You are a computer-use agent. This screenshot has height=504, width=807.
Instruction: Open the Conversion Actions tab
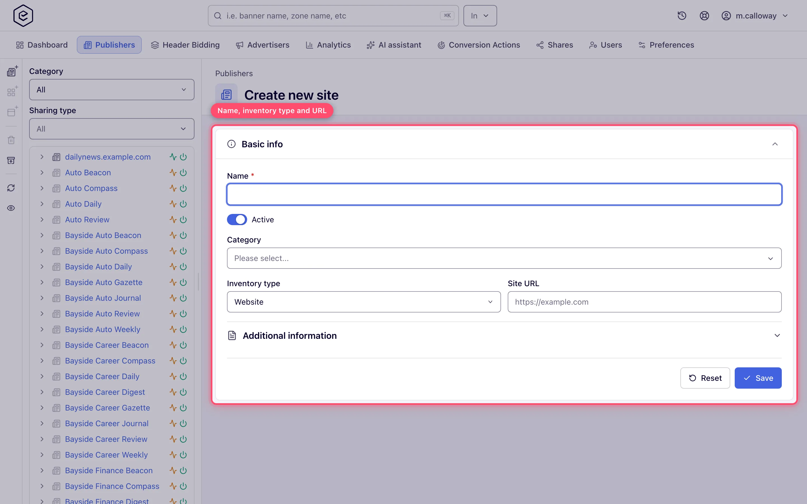click(x=479, y=45)
